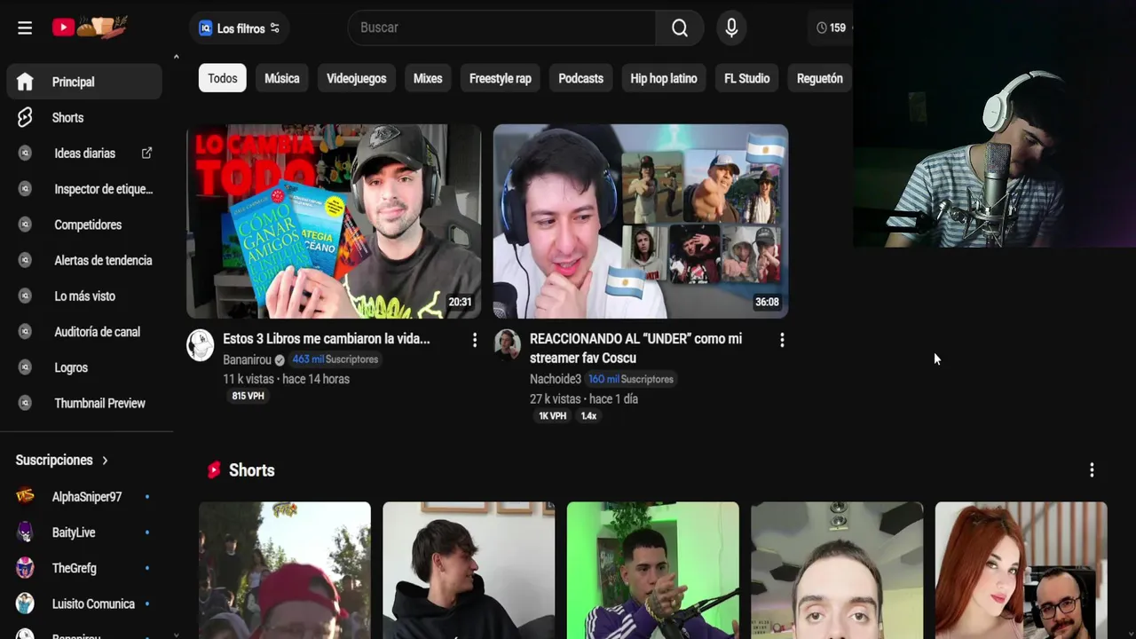Open the short with black hoodie guy

click(x=469, y=571)
